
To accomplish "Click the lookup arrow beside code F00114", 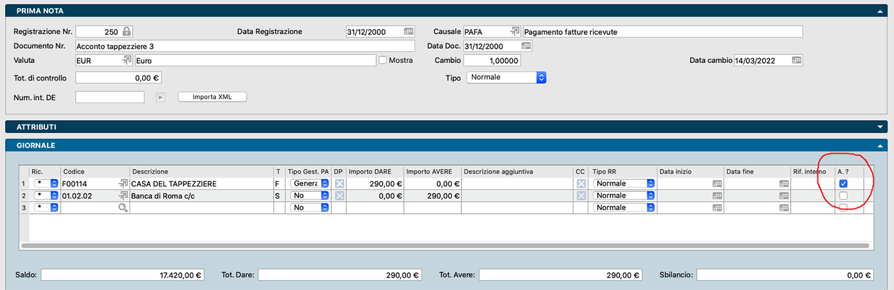I will point(123,184).
